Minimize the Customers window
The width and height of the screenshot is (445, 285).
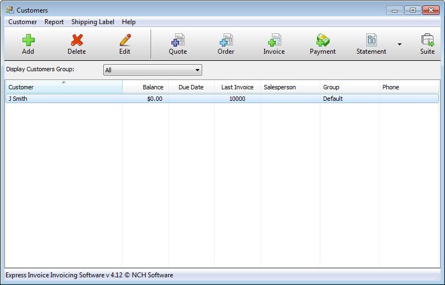click(x=394, y=10)
